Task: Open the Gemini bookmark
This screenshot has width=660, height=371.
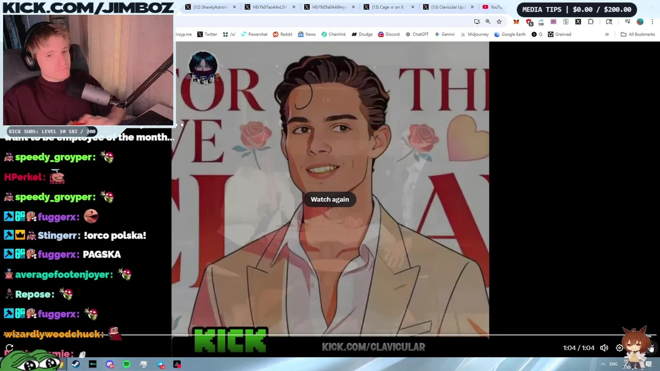Action: 444,35
